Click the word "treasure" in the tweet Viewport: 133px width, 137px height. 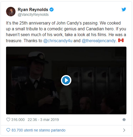point(13,41)
